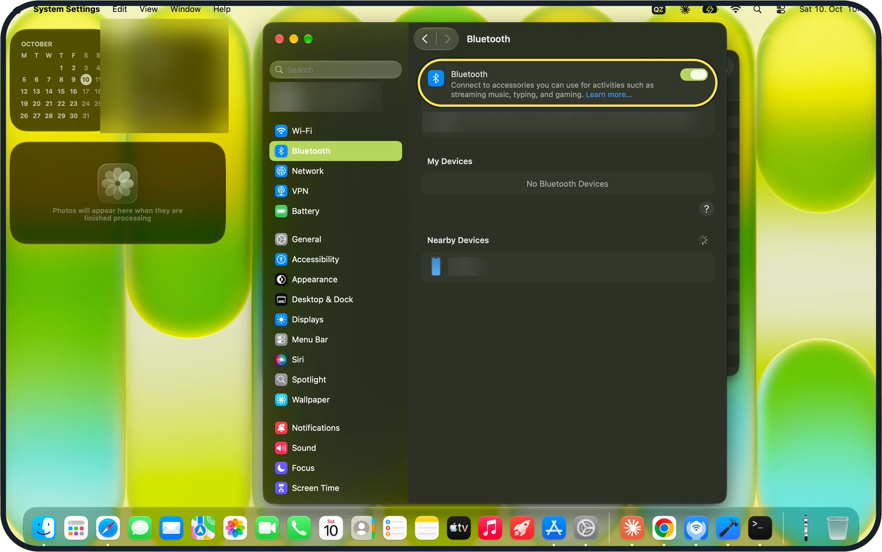
Task: Open Calendar from the Dock
Action: point(331,528)
